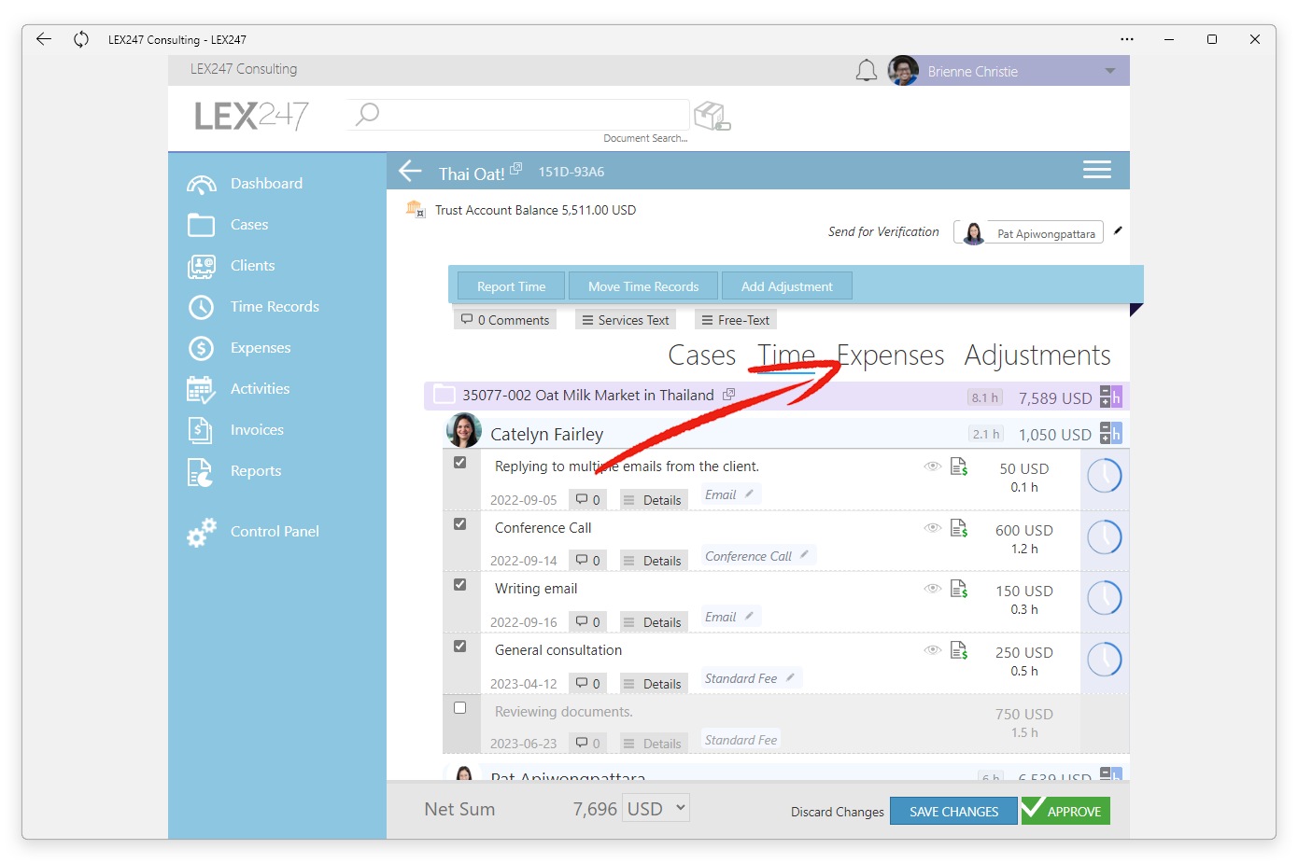Open the 0 Comments panel
The image size is (1298, 863).
[x=505, y=320]
